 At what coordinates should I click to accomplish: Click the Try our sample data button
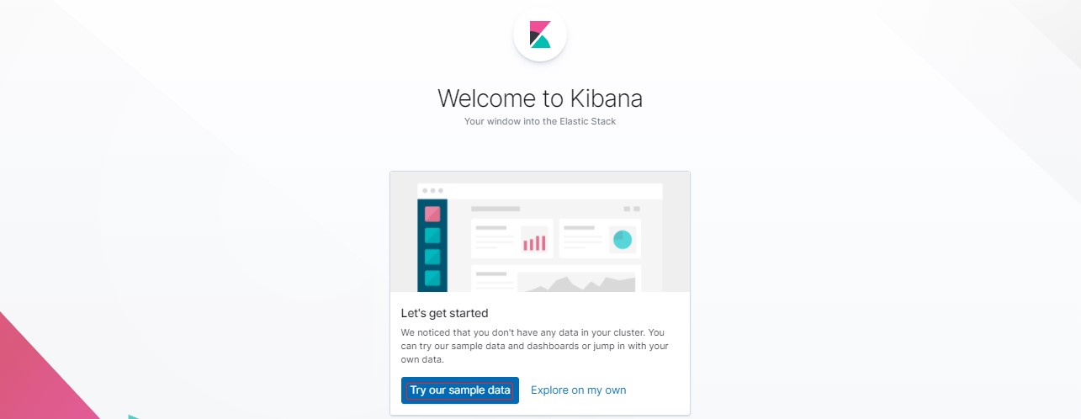(460, 390)
